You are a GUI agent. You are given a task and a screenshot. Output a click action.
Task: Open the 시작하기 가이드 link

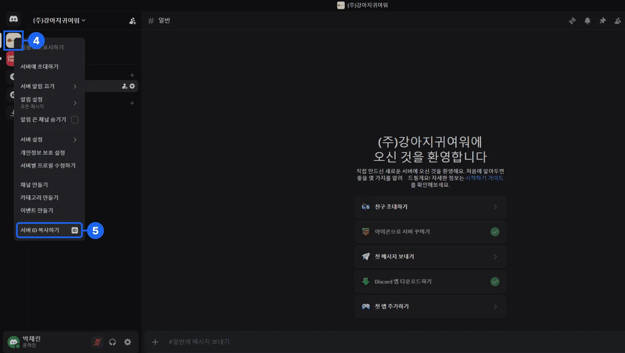pyautogui.click(x=484, y=178)
